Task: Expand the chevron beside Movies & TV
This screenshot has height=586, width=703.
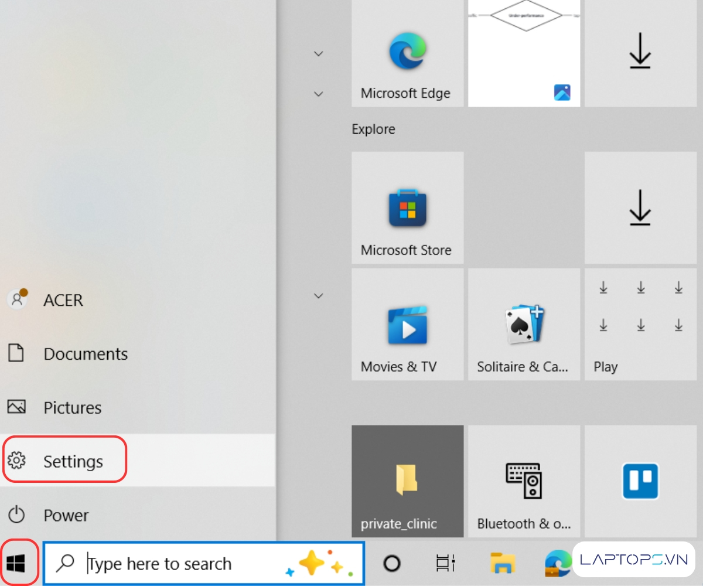Action: 319,296
